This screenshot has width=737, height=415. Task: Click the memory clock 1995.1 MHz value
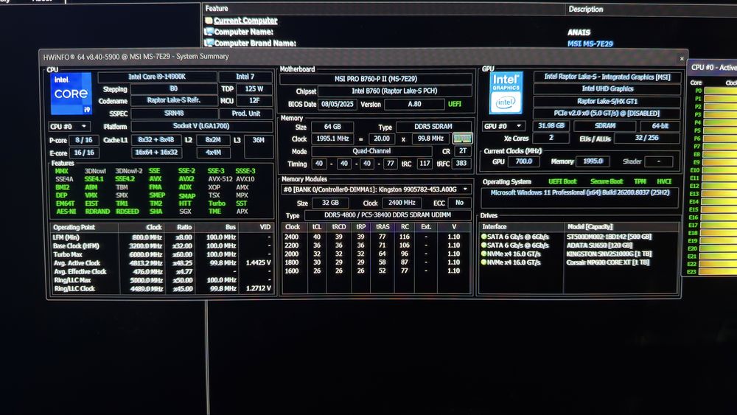[x=332, y=139]
